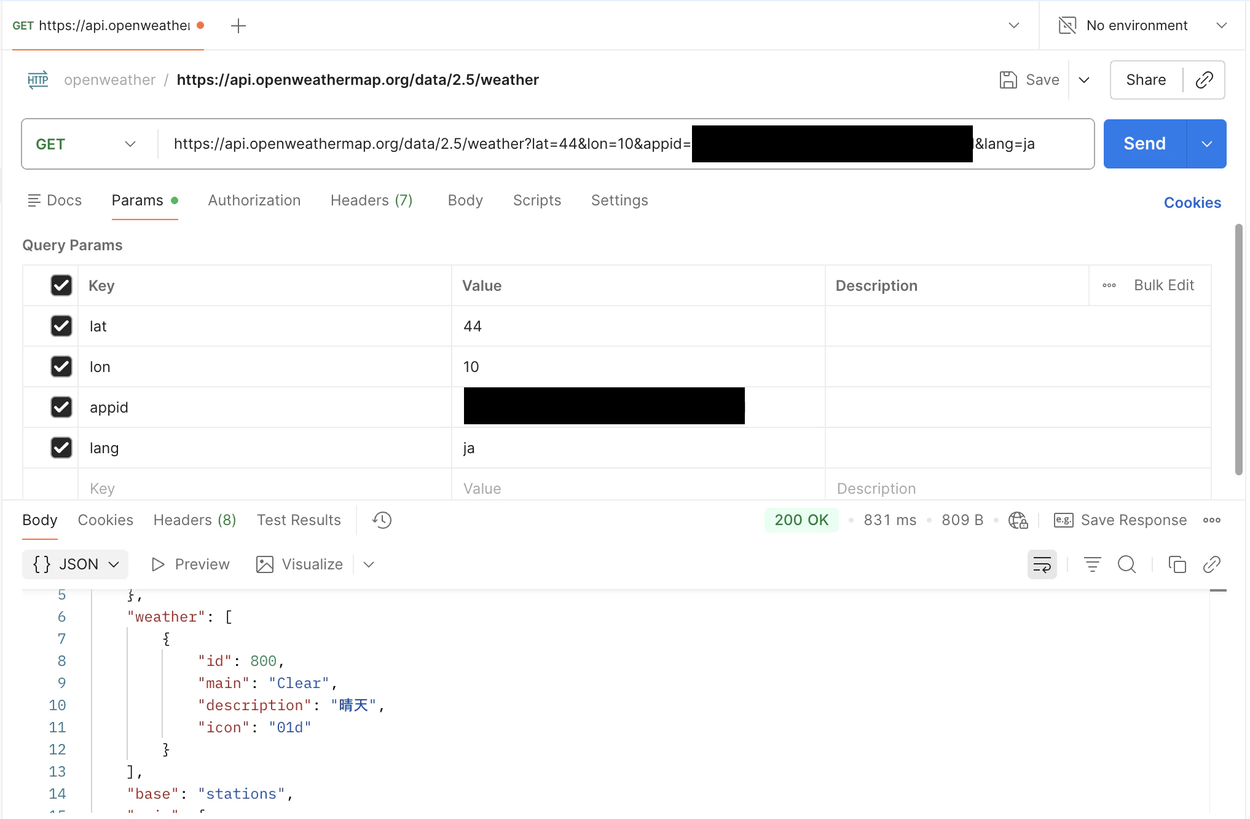Click the 200 OK status badge
Image resolution: width=1250 pixels, height=819 pixels.
click(801, 520)
